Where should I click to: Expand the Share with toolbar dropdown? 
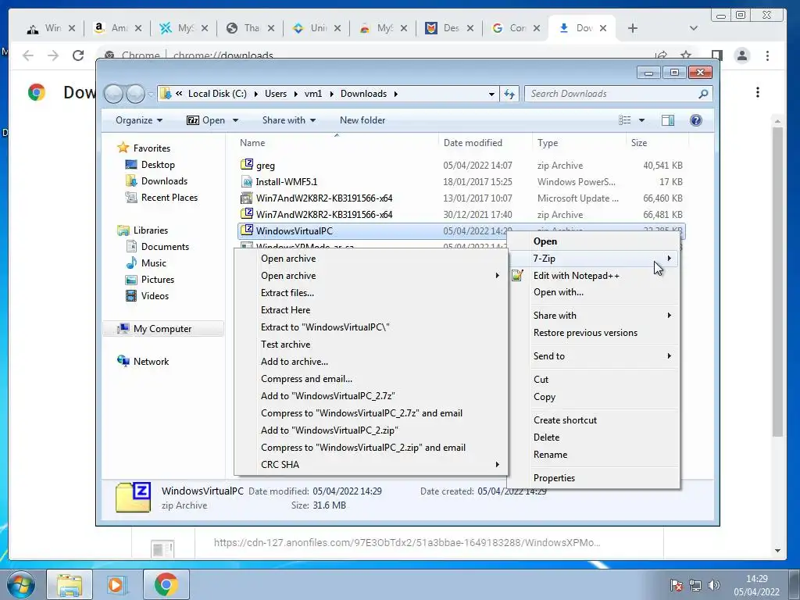pyautogui.click(x=289, y=120)
